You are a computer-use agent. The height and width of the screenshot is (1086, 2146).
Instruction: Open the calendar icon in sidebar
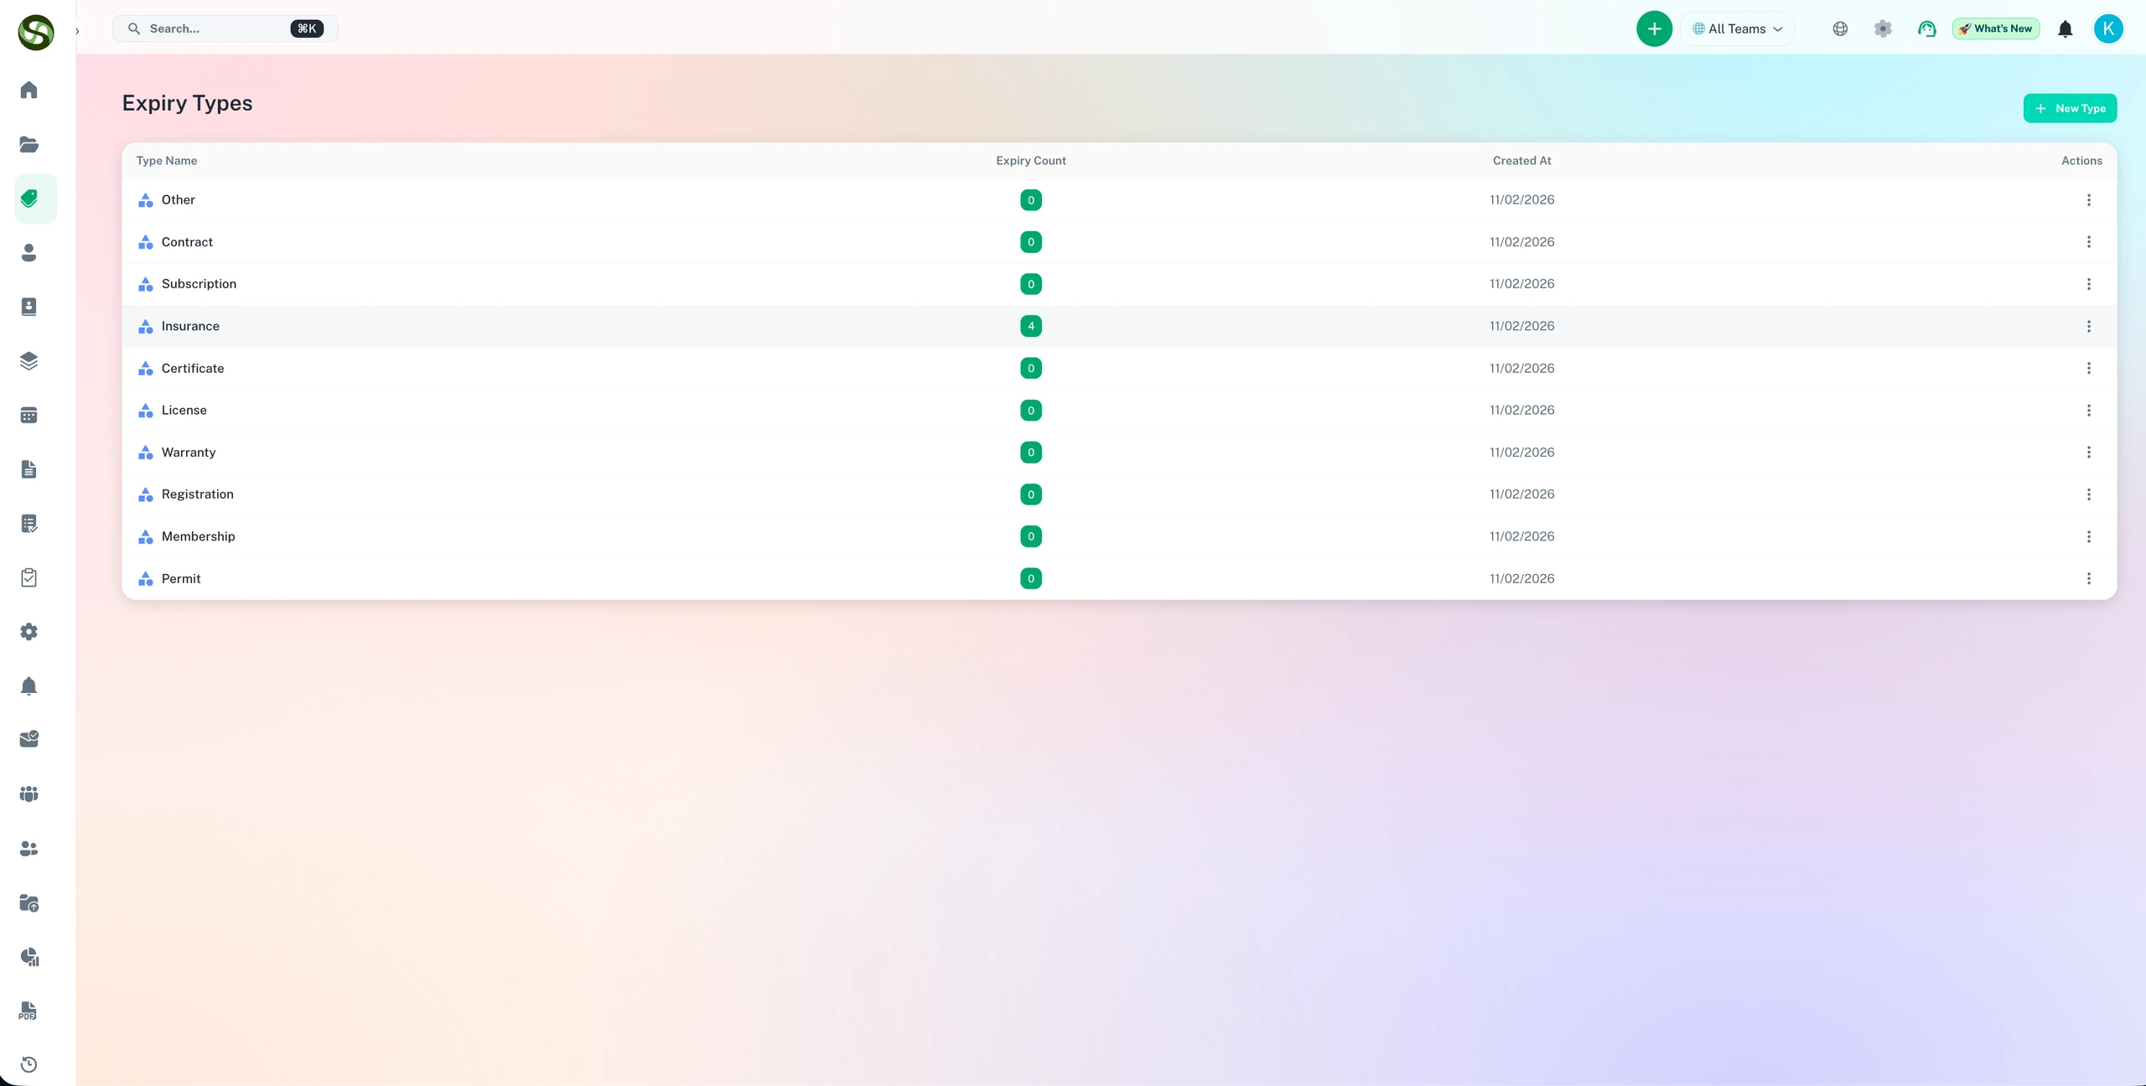[29, 415]
